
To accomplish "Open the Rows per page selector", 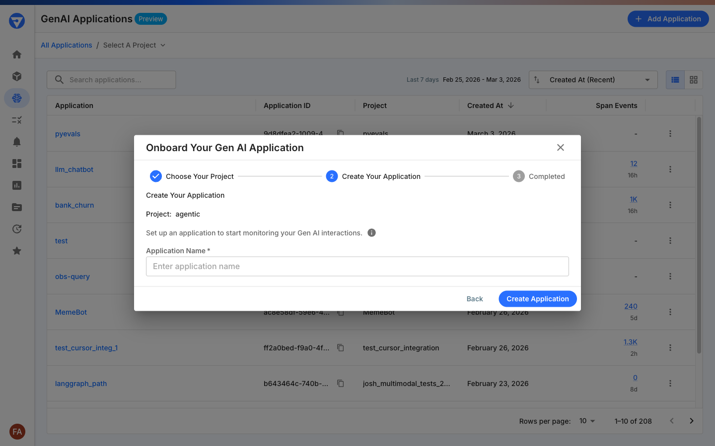I will (x=586, y=421).
